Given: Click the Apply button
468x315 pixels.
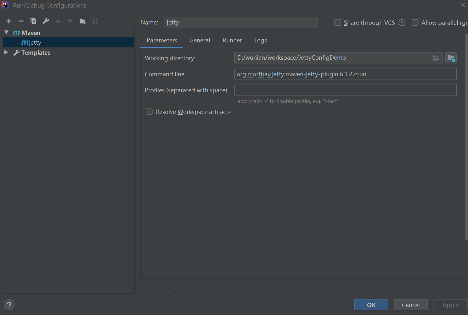Looking at the screenshot, I should click(x=450, y=305).
